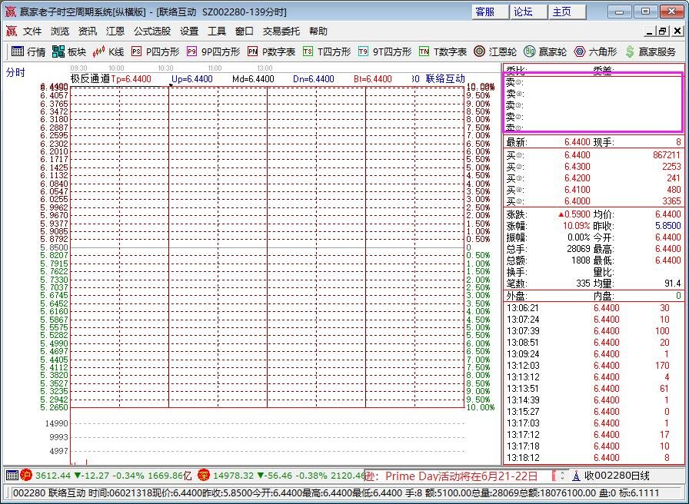Open the 浏览 menu
The image size is (689, 504).
[60, 31]
